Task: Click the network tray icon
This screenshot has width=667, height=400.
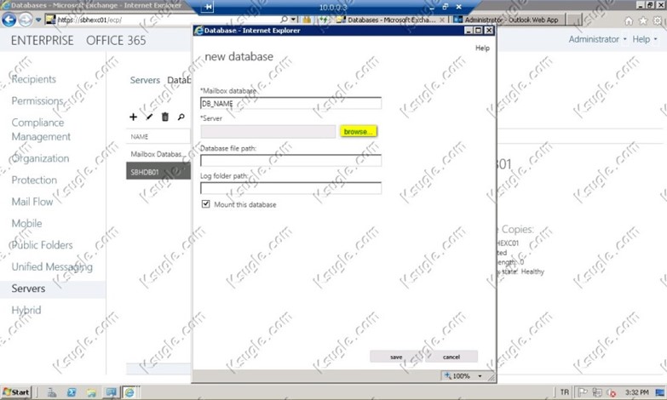Action: 597,392
